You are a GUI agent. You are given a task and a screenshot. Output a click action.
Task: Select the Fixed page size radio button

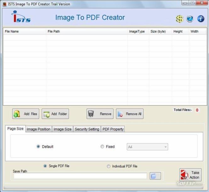(102, 147)
